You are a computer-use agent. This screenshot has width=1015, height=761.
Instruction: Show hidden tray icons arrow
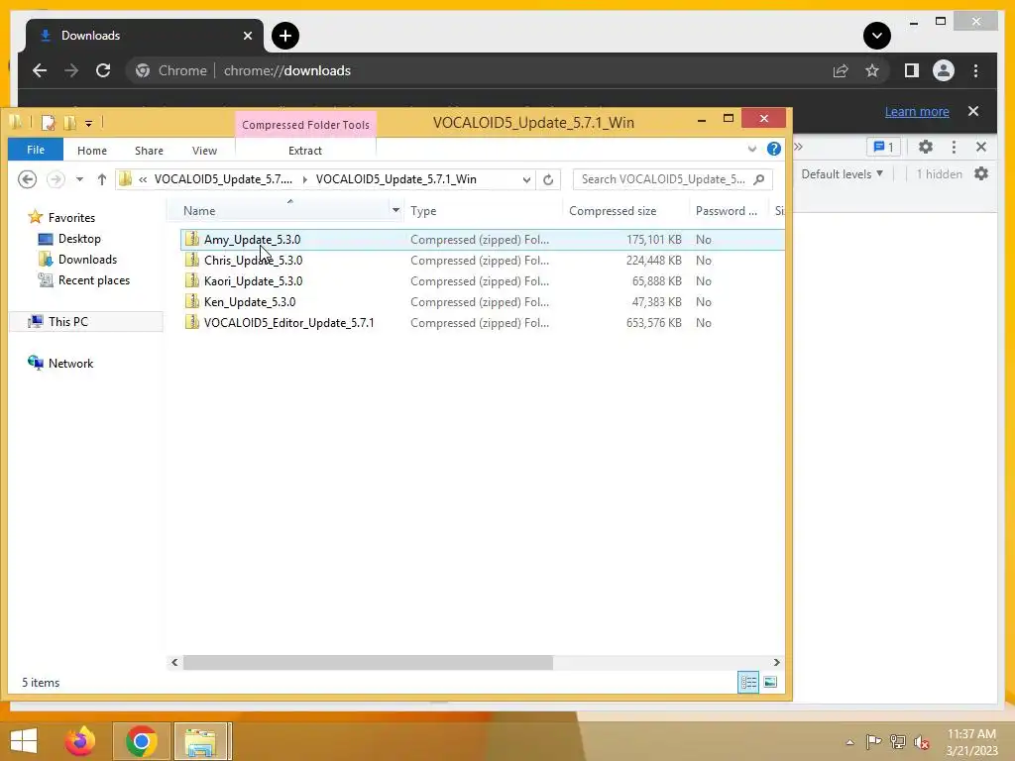tap(849, 742)
